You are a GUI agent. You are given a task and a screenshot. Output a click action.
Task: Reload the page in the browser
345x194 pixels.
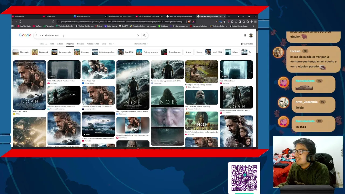(x=20, y=22)
